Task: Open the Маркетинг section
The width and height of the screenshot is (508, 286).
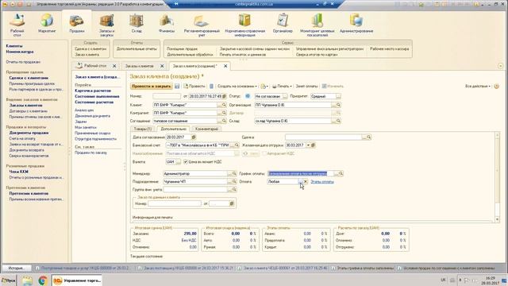Action: point(47,23)
